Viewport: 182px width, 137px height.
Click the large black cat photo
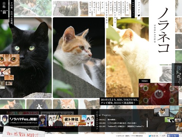coord(26,58)
